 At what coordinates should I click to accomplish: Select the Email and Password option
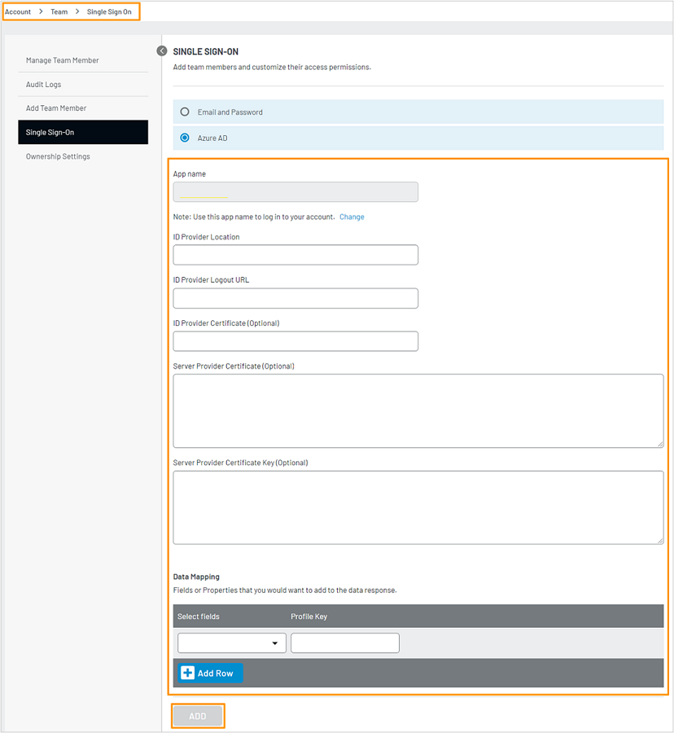coord(185,112)
